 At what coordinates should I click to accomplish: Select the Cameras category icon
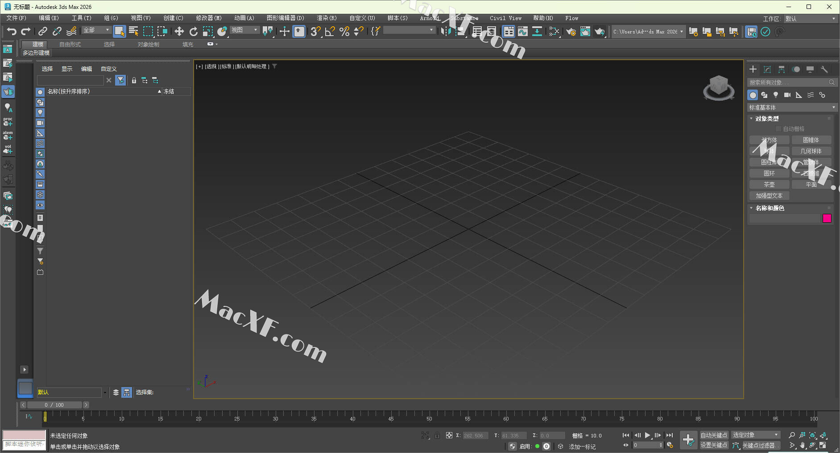(x=787, y=95)
